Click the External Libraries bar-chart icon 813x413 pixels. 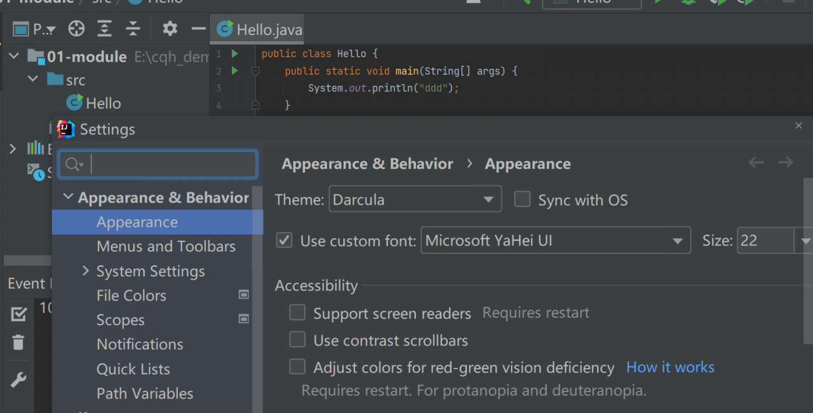click(x=36, y=149)
